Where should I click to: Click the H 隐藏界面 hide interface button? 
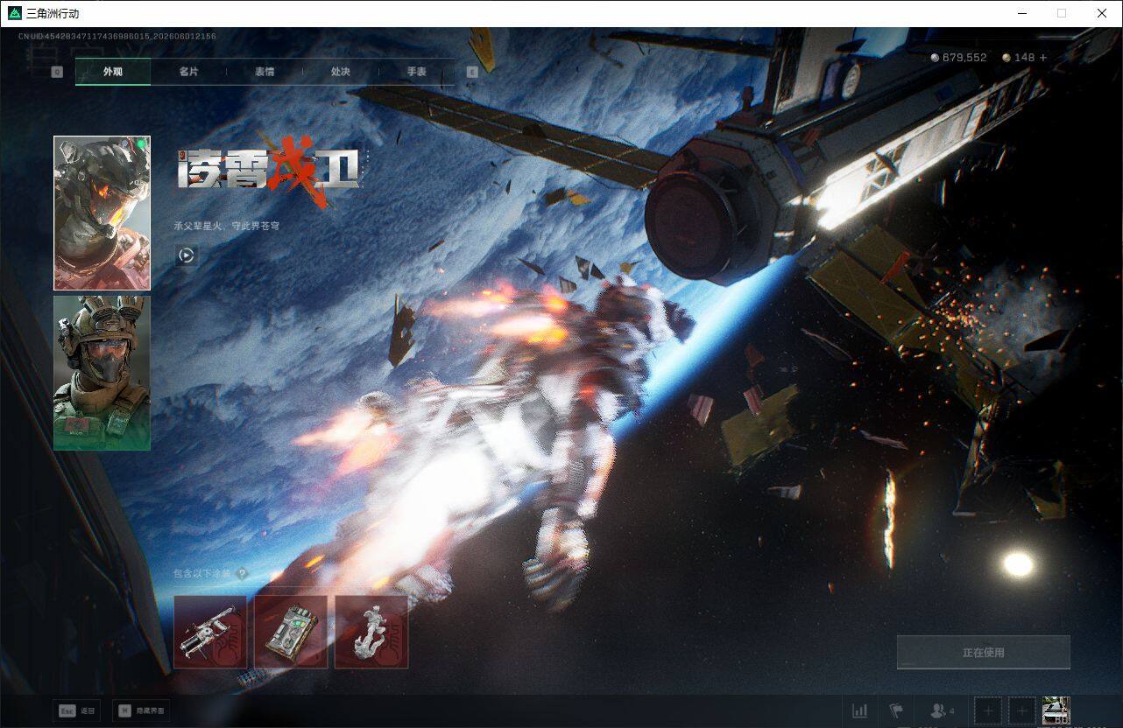click(142, 710)
